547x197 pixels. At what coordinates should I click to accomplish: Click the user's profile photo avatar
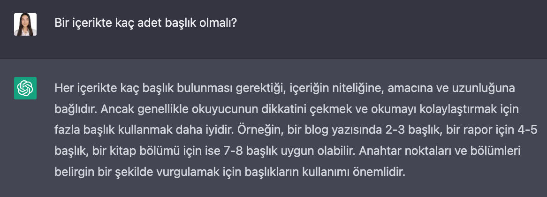point(25,24)
